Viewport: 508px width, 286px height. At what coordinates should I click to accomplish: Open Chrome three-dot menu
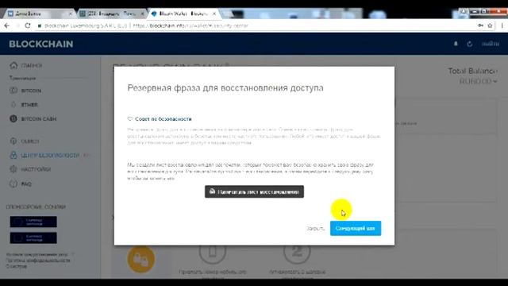pyautogui.click(x=502, y=25)
